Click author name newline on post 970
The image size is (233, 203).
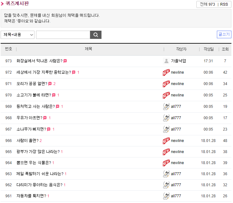tap(177, 95)
